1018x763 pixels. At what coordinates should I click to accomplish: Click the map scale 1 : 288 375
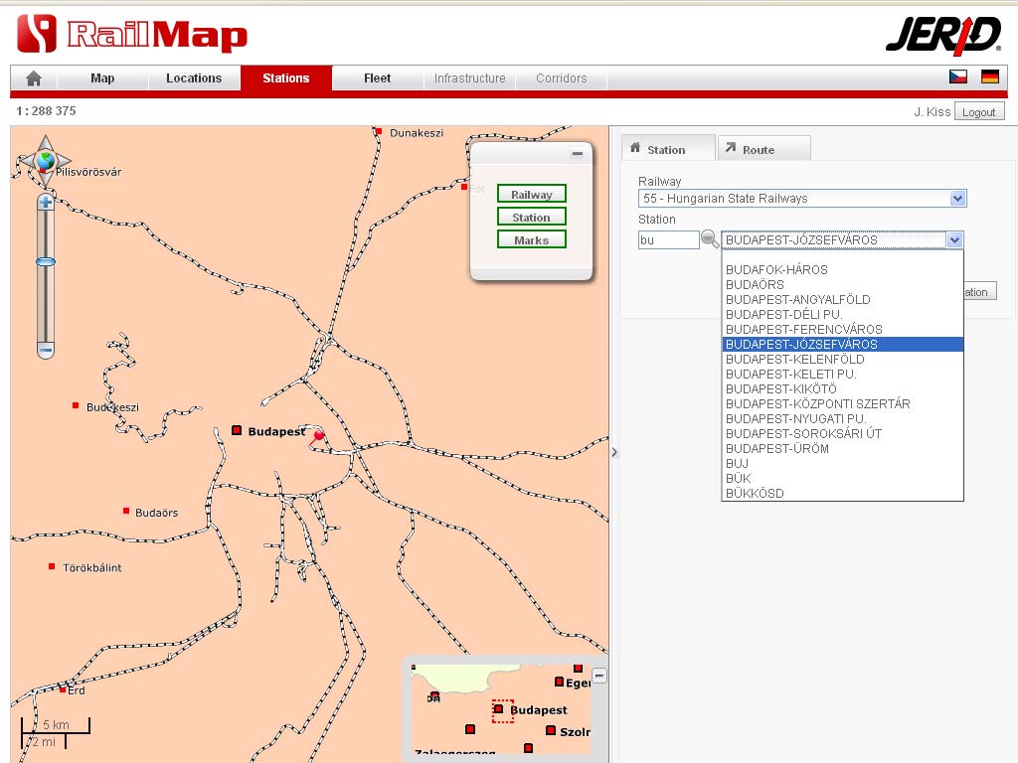point(46,111)
